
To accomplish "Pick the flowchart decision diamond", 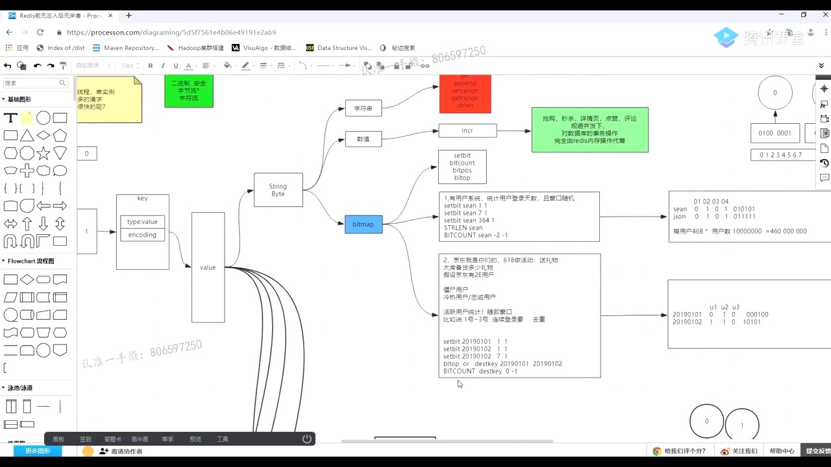I will coord(27,280).
